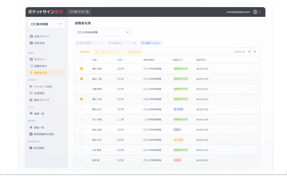Click the 名前で検索 search field
Screen dimensions: 287x176
click(91, 43)
